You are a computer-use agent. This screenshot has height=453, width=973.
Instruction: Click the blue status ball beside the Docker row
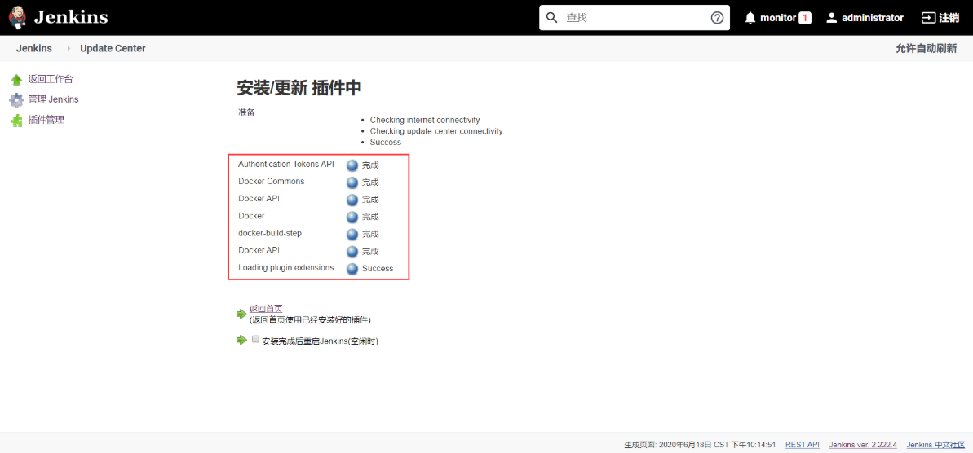352,217
